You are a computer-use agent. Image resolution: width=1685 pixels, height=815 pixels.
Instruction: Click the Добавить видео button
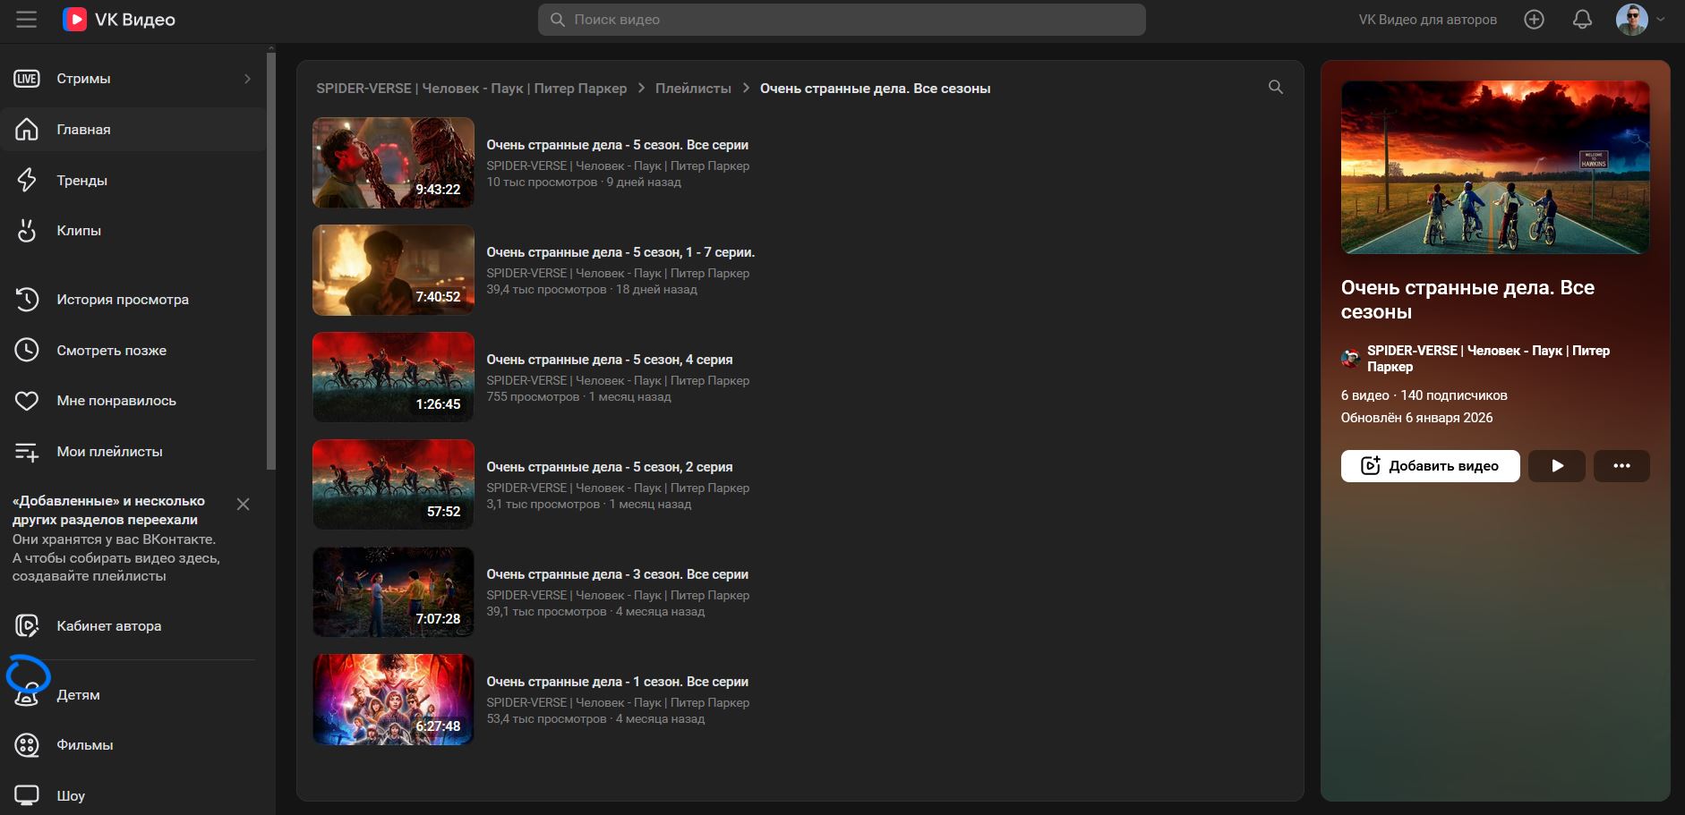point(1430,466)
